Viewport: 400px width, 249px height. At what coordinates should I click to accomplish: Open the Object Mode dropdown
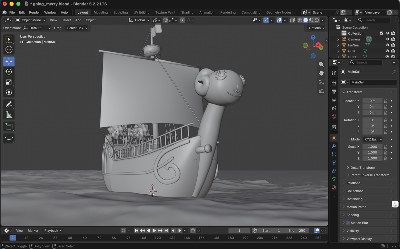tap(30, 20)
